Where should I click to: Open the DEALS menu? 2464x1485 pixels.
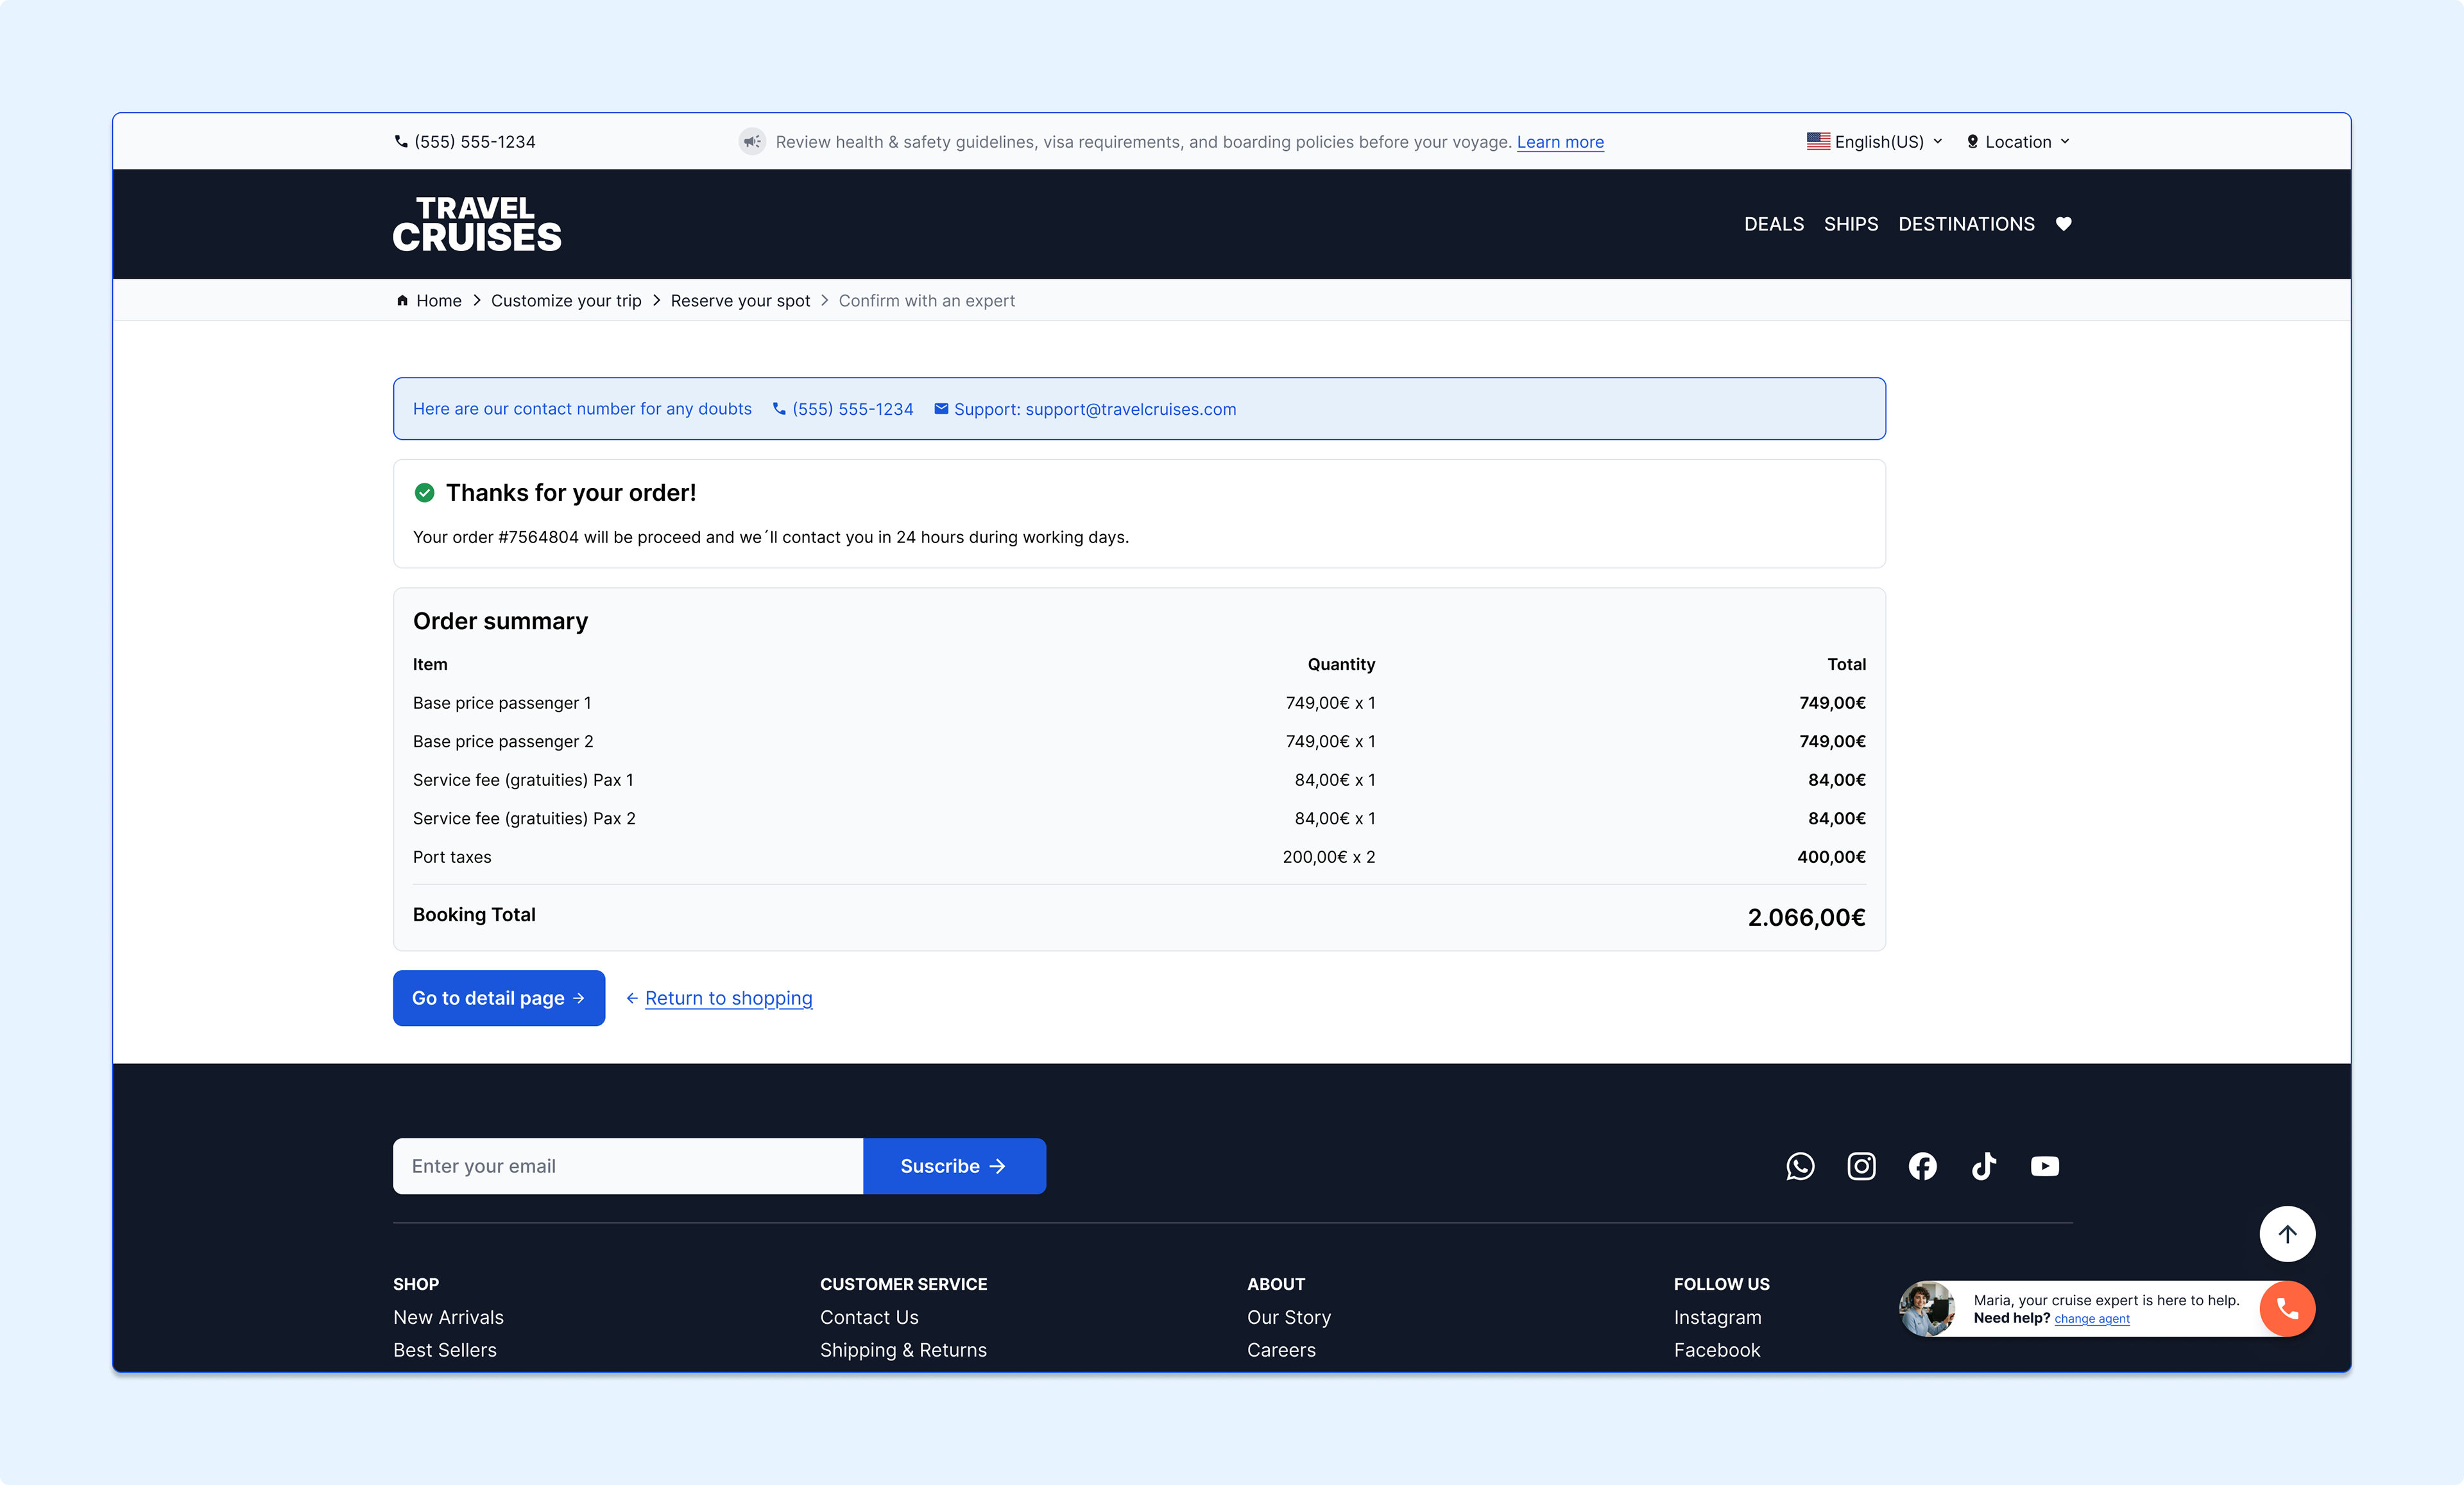pyautogui.click(x=1774, y=224)
